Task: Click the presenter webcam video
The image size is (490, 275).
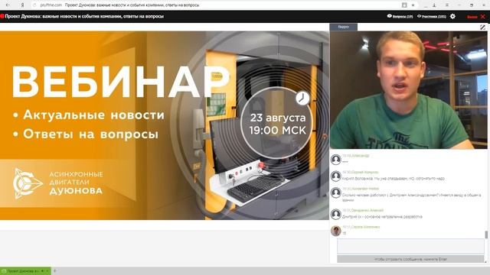Action: [408, 90]
